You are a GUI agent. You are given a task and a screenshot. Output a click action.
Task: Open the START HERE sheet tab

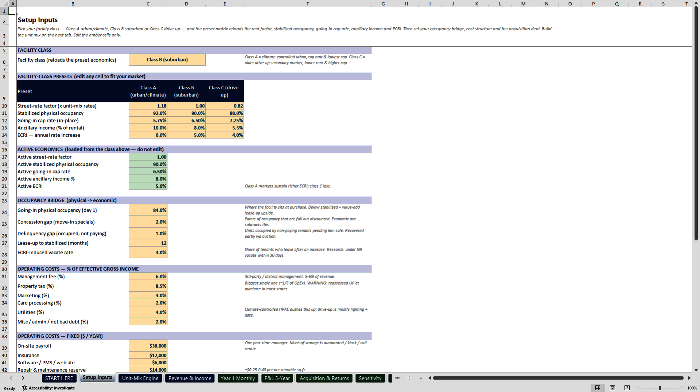pos(59,378)
